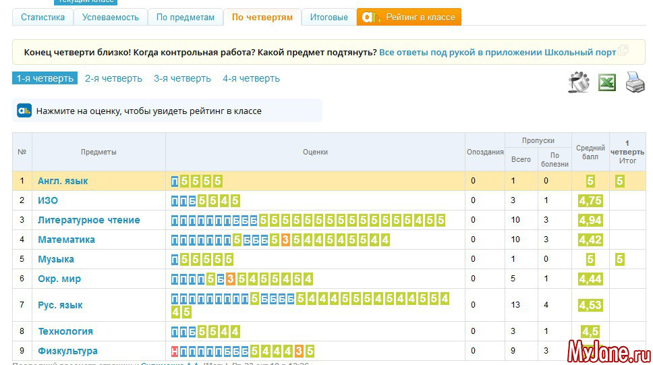The height and width of the screenshot is (365, 653).
Task: Click the red Н mark in Физкультура row
Action: [x=175, y=351]
